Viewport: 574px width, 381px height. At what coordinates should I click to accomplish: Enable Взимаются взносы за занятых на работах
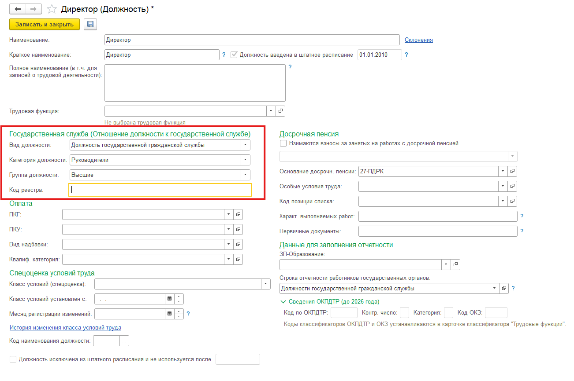[283, 143]
